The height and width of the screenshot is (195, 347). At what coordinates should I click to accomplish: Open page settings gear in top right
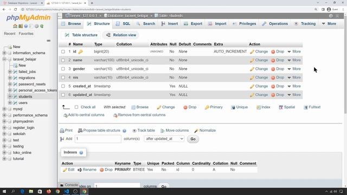(331, 16)
